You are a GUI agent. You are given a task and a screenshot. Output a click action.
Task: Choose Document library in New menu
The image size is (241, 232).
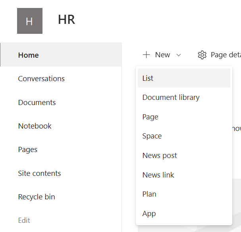coord(171,97)
